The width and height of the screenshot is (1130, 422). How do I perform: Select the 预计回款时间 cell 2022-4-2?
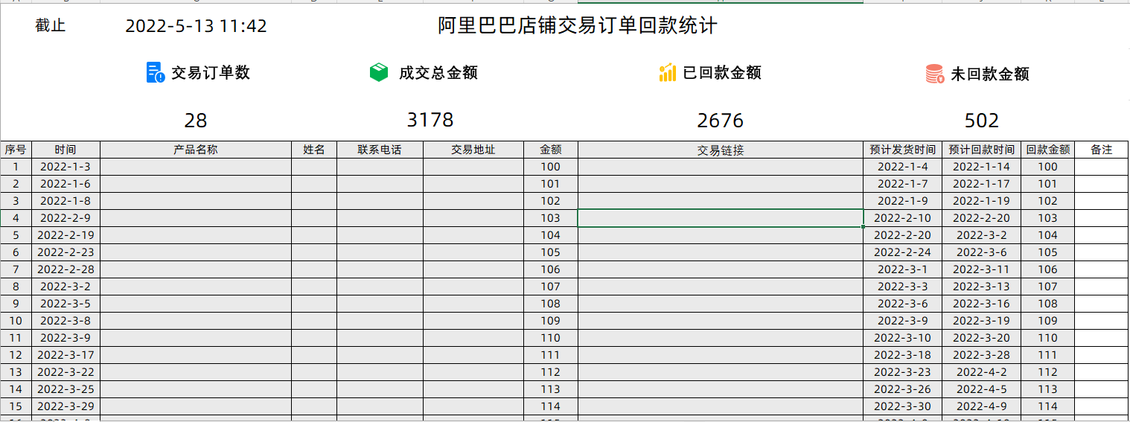pyautogui.click(x=982, y=372)
